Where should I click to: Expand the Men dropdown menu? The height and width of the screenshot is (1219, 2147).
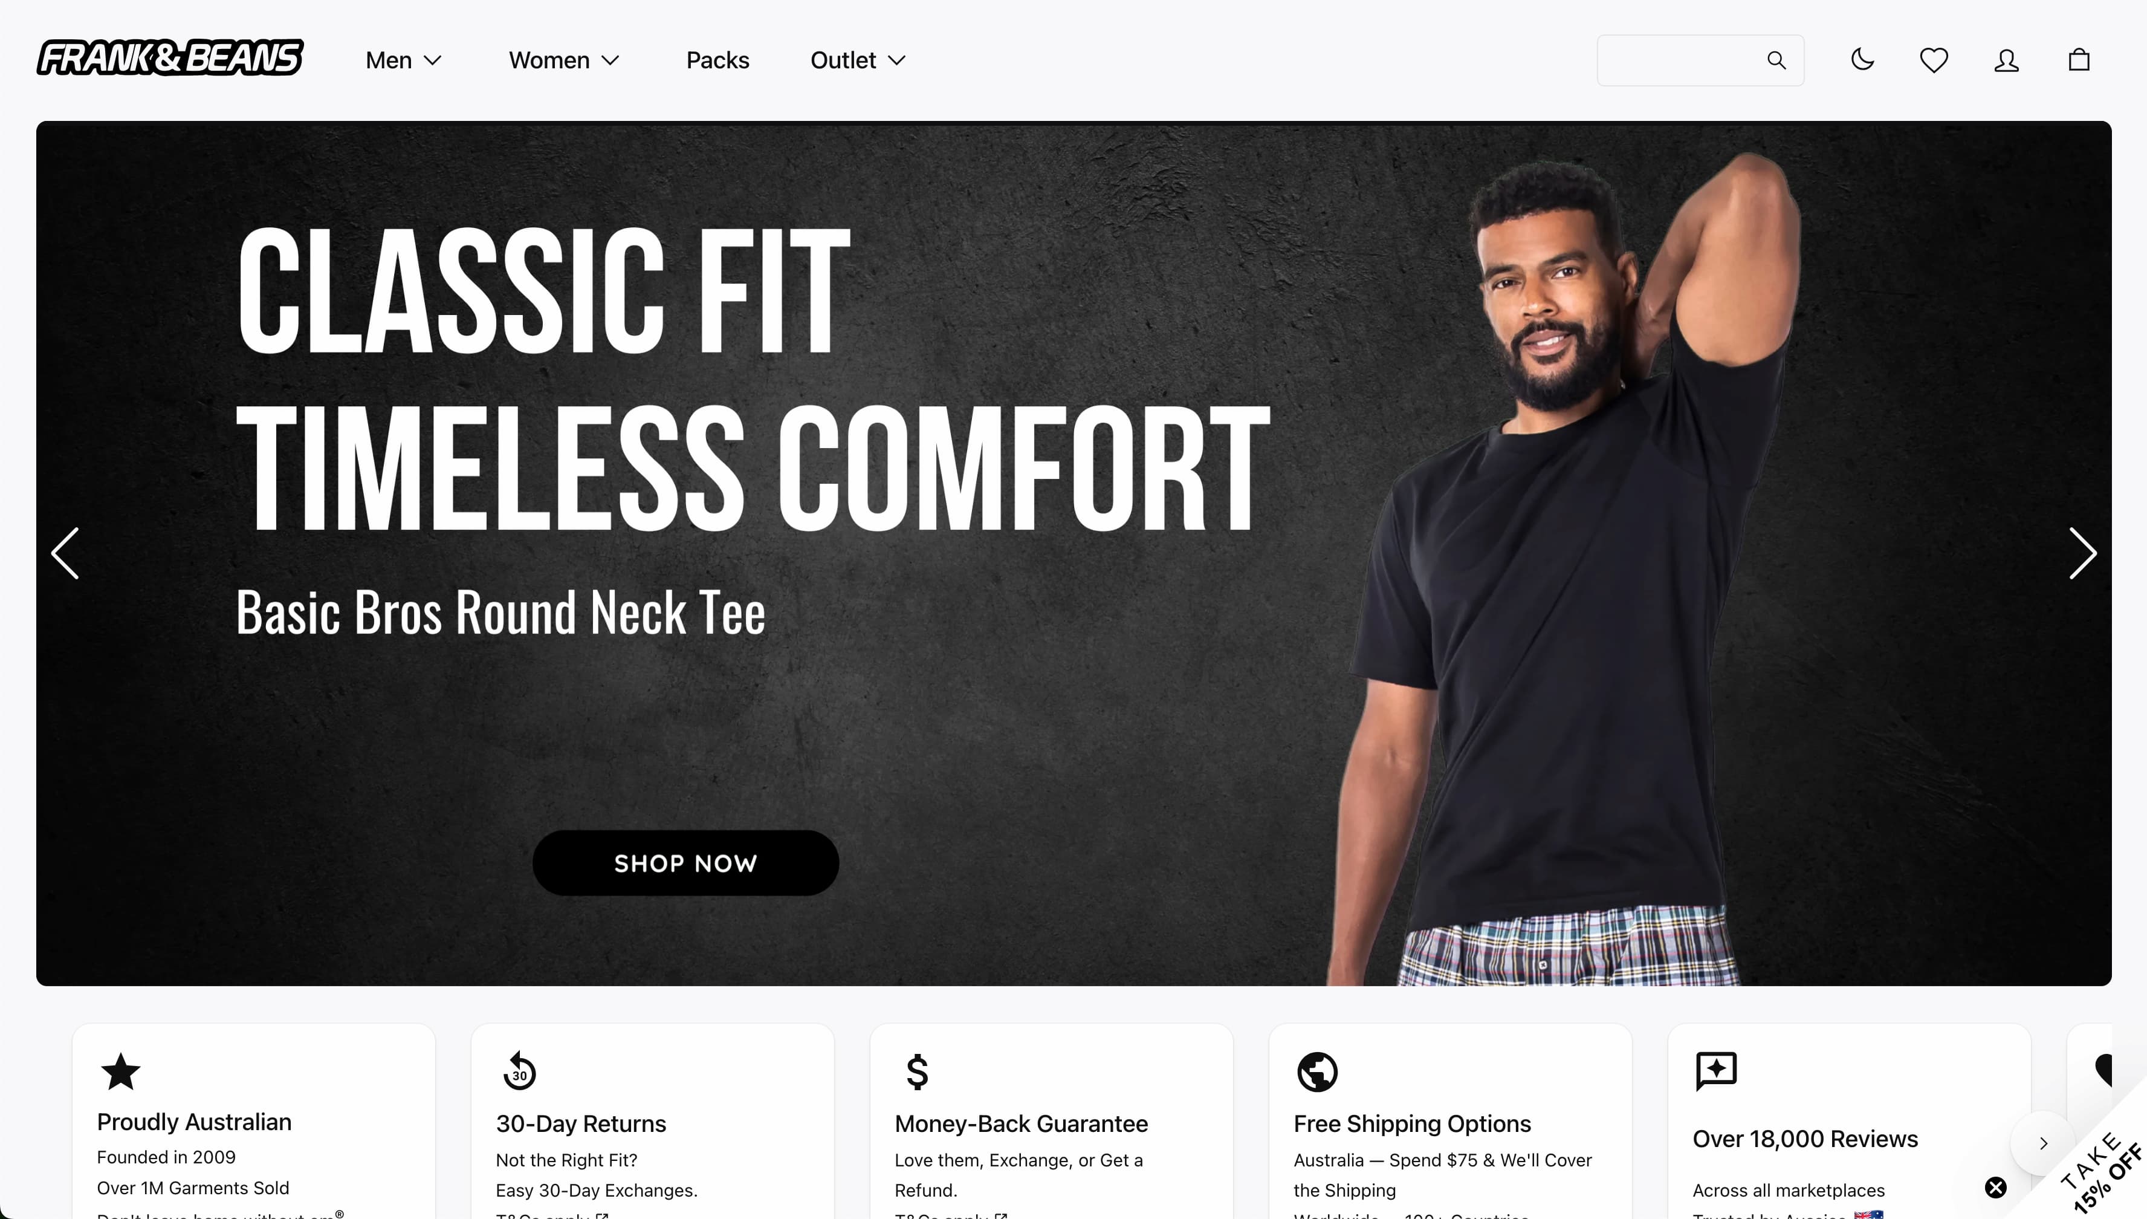[403, 60]
